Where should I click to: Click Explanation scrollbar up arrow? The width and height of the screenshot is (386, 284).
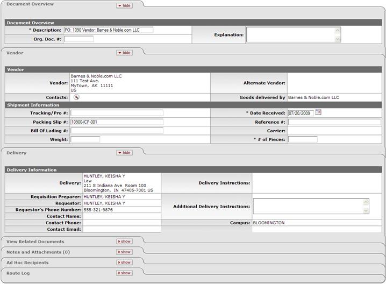[x=338, y=31]
